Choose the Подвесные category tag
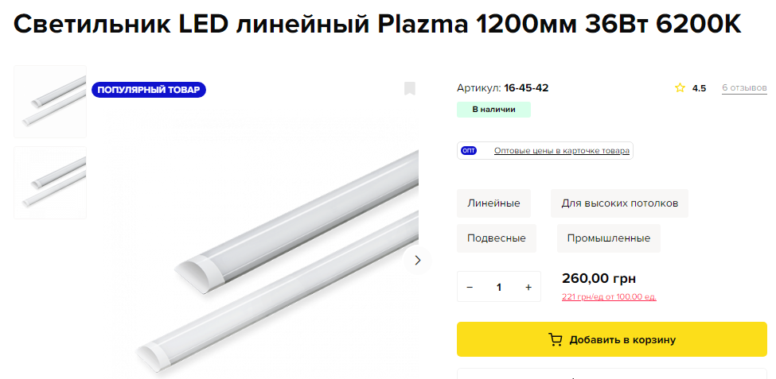Screen dimensions: 776x379 [497, 238]
